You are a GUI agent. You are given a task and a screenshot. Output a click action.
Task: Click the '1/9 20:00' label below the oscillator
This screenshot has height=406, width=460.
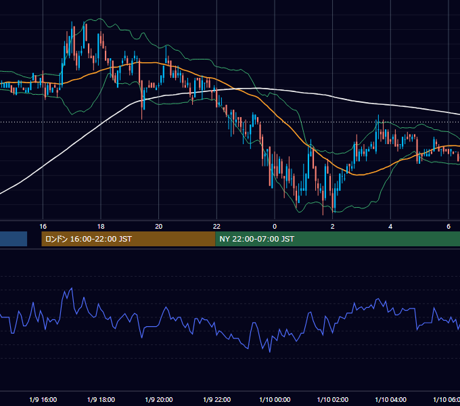[x=159, y=399]
